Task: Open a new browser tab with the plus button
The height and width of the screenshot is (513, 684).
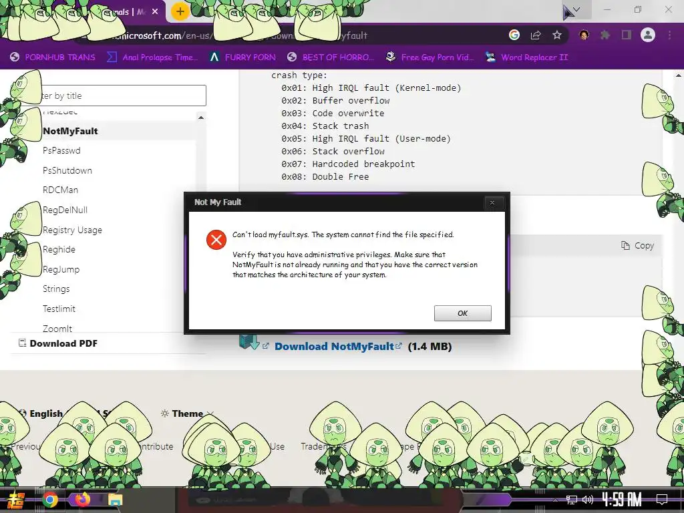Action: (180, 11)
